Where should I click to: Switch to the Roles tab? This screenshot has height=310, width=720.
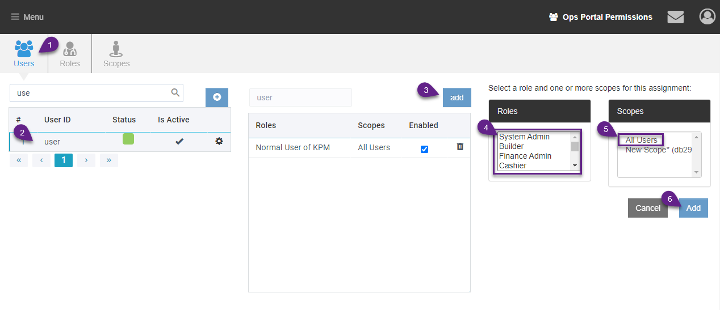click(x=70, y=54)
